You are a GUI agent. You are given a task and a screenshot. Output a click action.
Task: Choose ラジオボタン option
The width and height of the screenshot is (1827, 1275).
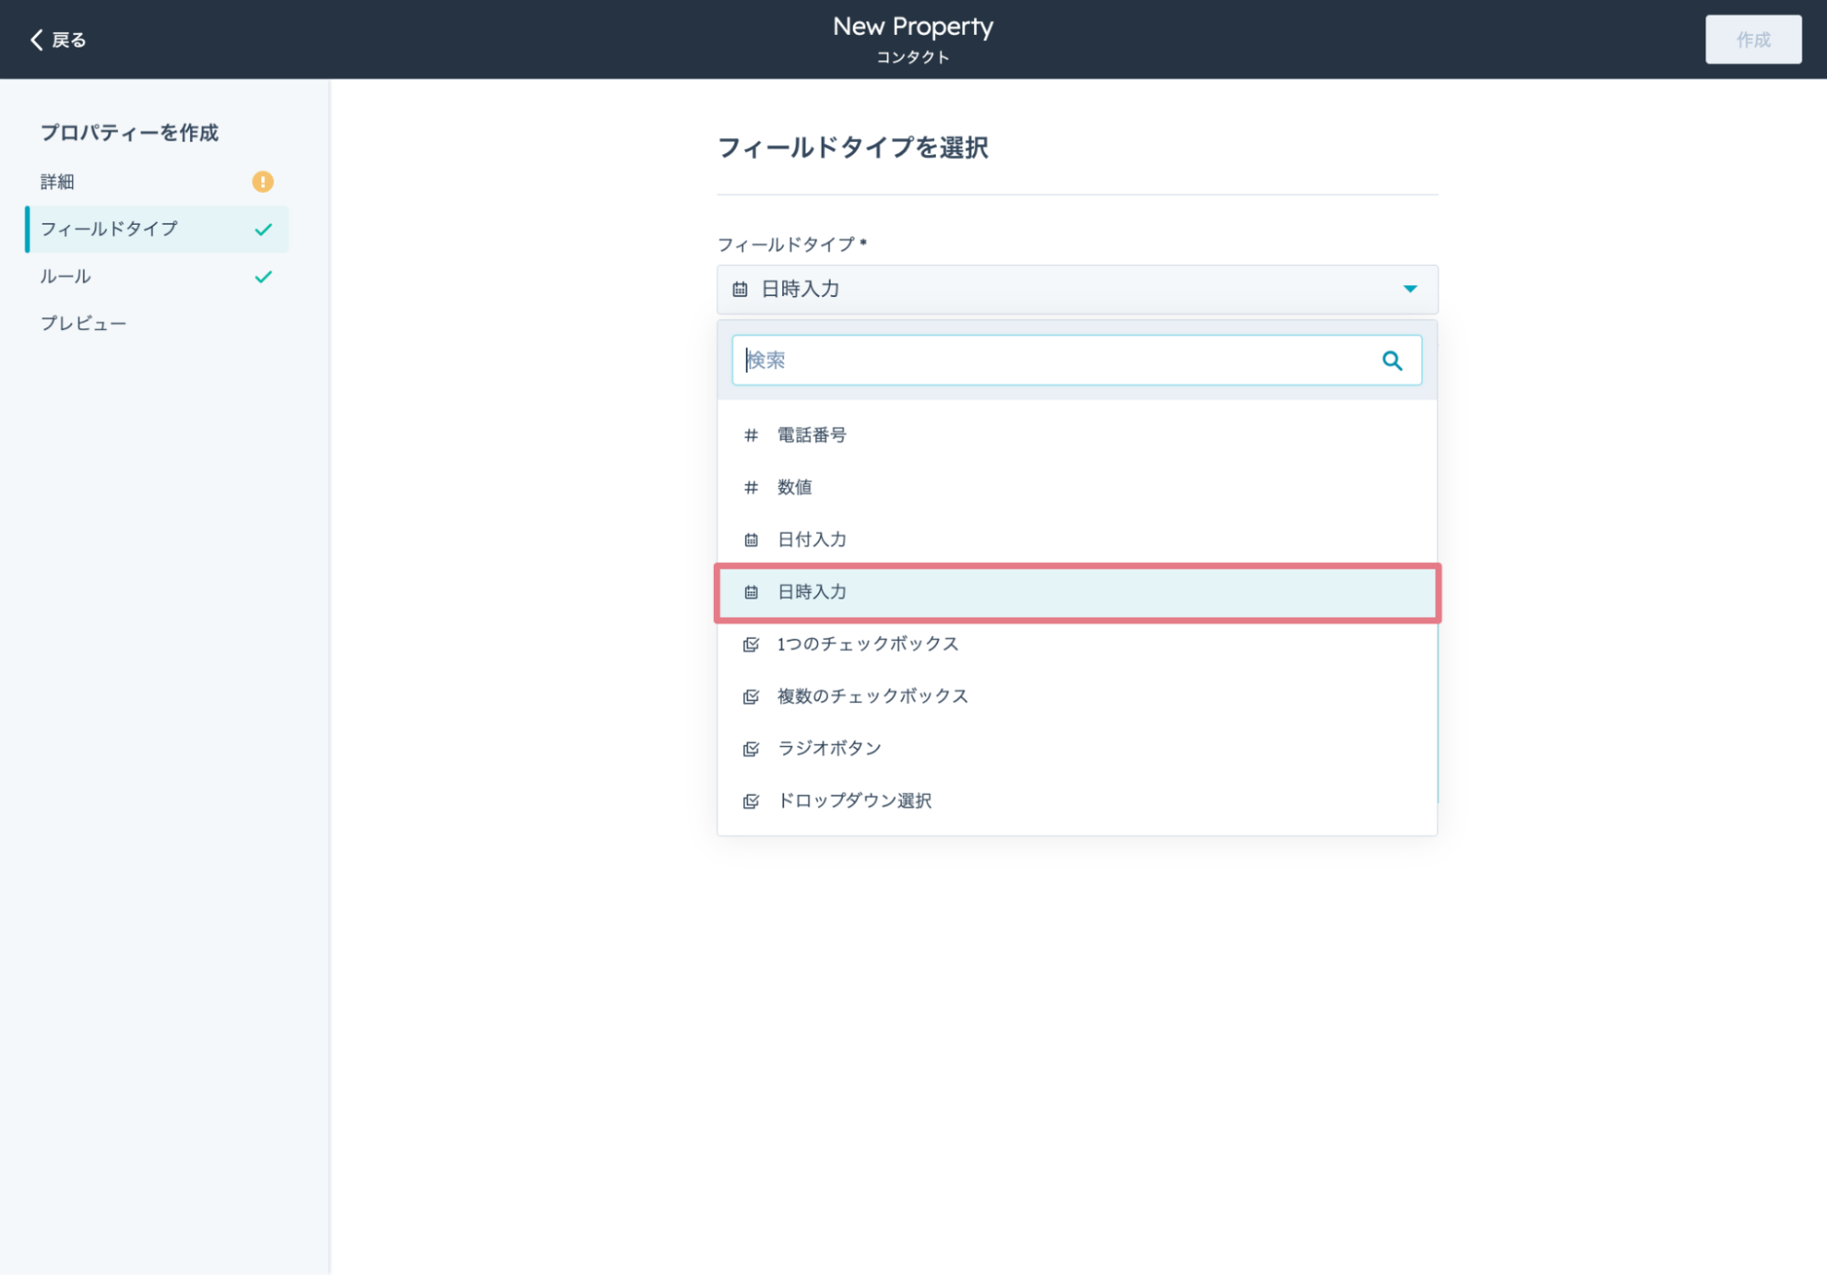1077,749
